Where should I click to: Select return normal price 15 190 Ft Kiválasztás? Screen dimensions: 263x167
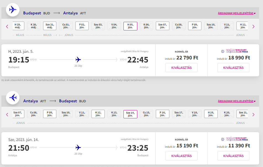pyautogui.click(x=181, y=156)
